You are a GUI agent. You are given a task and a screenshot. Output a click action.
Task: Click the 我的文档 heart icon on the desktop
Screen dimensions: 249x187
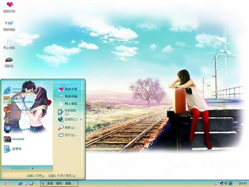(x=9, y=7)
